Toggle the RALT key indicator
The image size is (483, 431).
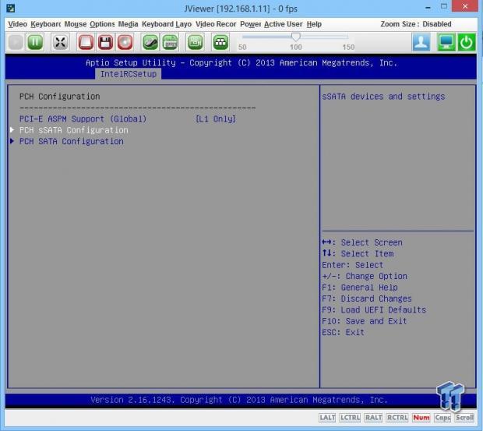coord(373,418)
